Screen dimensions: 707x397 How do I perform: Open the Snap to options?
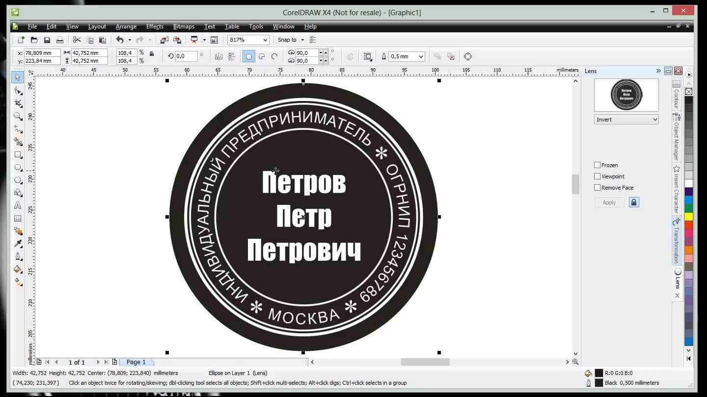[x=291, y=40]
